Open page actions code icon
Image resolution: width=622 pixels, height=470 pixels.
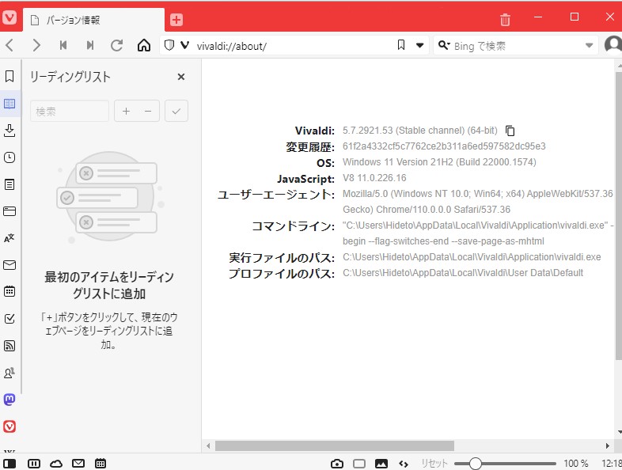click(404, 463)
